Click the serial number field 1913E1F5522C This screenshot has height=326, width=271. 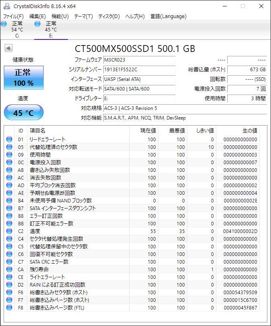click(139, 70)
